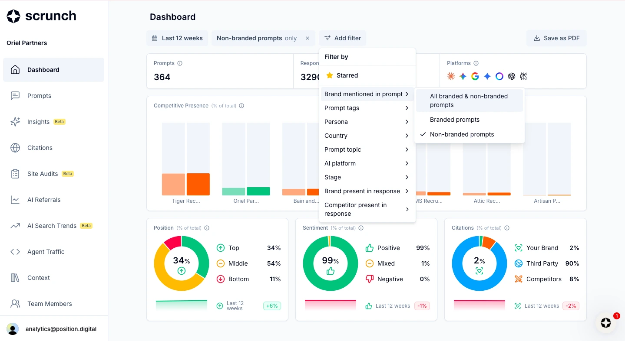Select the Non-branded prompts option
Screen dimensions: 625x341
[x=462, y=134]
